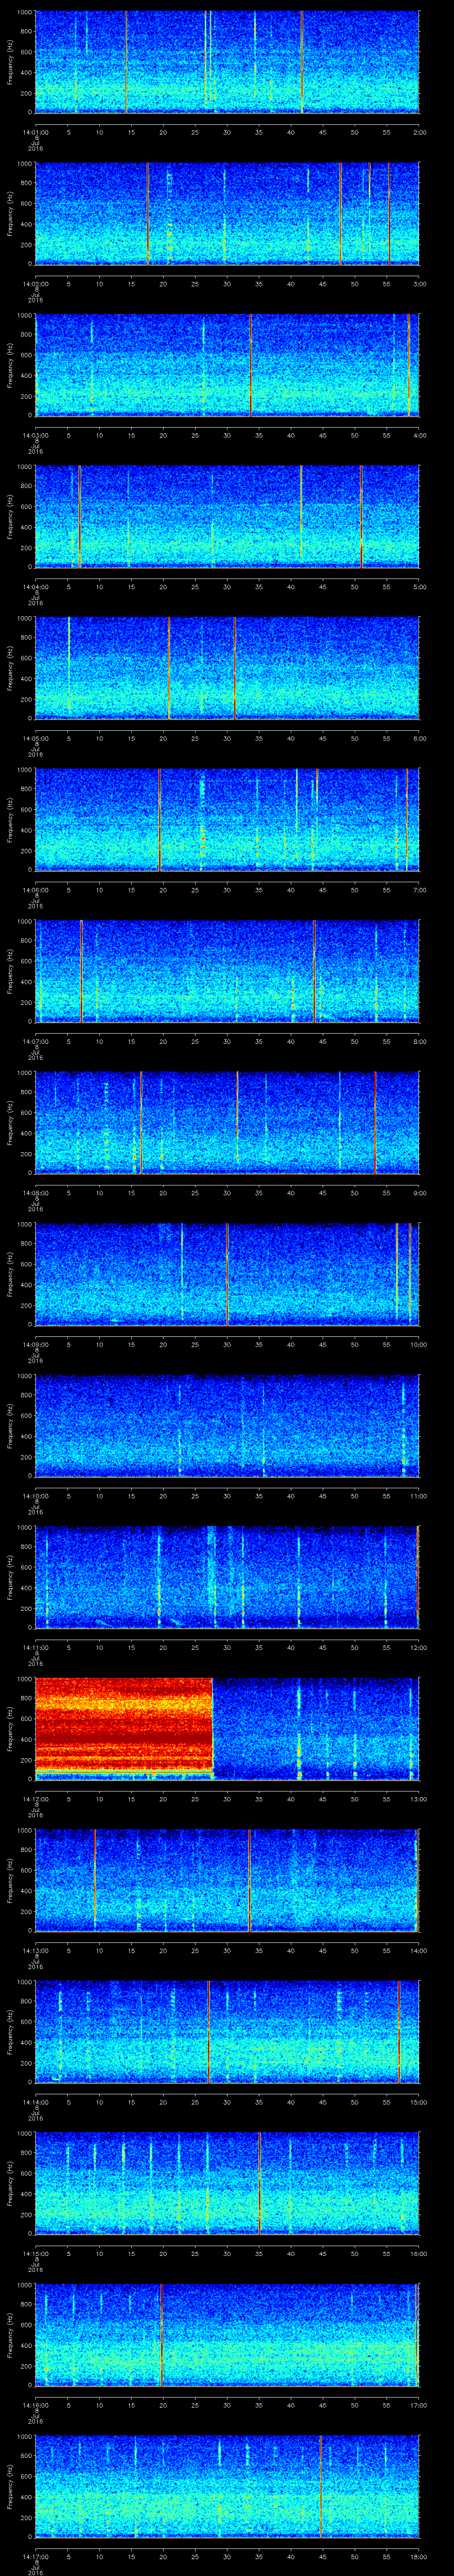Select the spectrogram panel starting at 14:13:00
Image resolution: width=454 pixels, height=2576 pixels.
pos(227,1880)
